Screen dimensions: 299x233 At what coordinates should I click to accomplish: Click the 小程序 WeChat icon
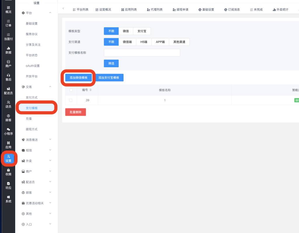pos(8,130)
